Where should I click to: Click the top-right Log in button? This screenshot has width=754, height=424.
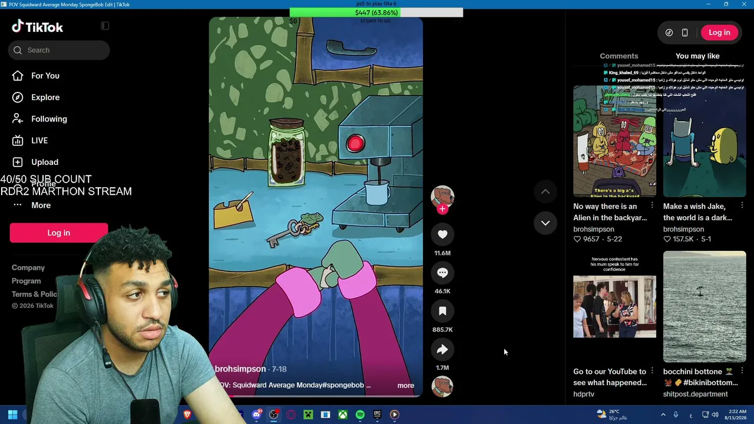pos(719,32)
